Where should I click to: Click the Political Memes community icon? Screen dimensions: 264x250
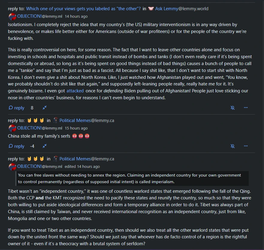(55, 120)
